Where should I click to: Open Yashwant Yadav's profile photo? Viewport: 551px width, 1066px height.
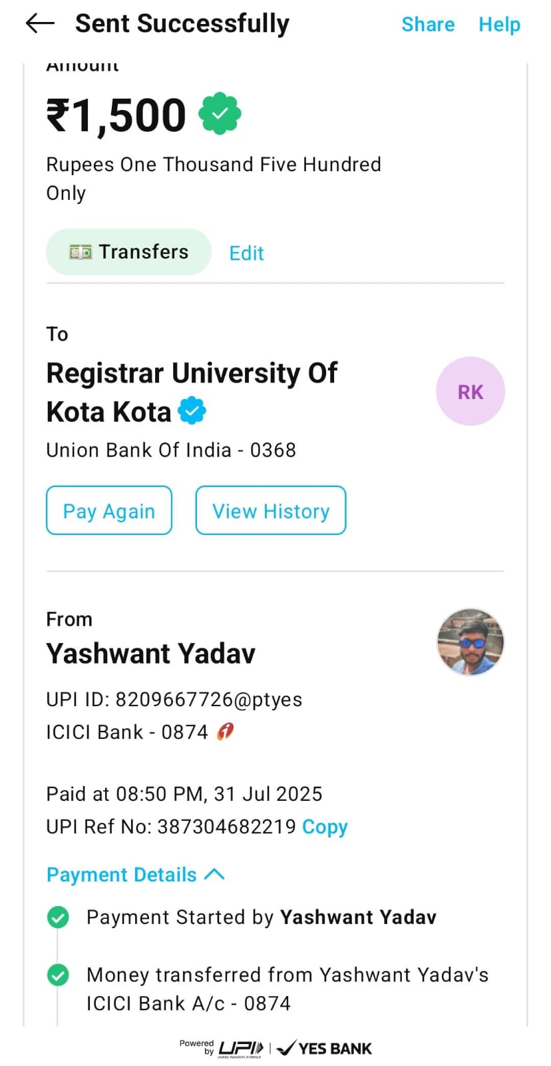470,642
